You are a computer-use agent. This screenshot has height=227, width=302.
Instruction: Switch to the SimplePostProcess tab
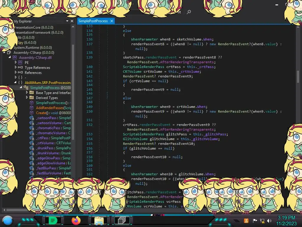tap(93, 21)
